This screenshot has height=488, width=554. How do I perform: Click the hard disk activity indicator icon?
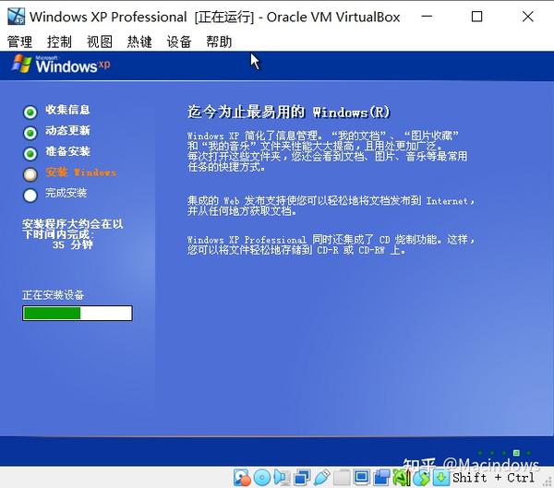[x=242, y=478]
